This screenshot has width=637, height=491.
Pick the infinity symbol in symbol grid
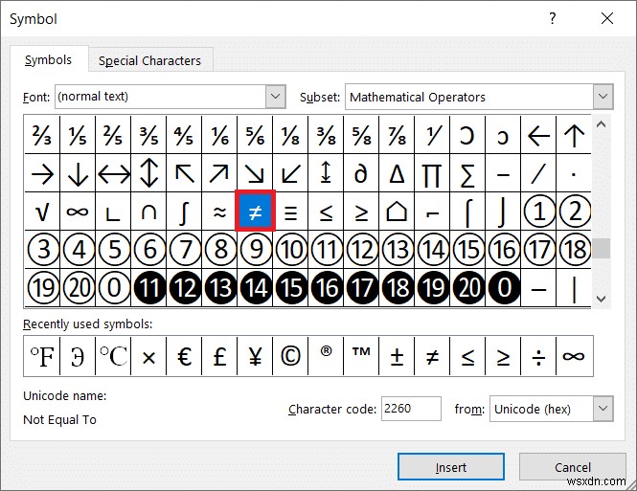[78, 211]
